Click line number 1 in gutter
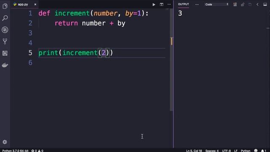The width and height of the screenshot is (270, 152). (30, 13)
